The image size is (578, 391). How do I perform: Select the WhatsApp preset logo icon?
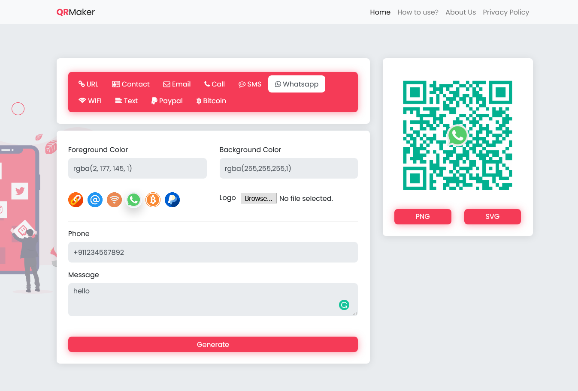[x=133, y=200]
